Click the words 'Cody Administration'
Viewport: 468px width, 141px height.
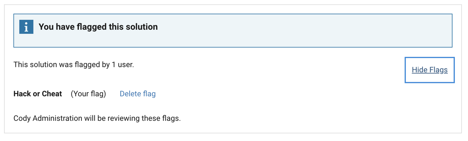pos(48,118)
